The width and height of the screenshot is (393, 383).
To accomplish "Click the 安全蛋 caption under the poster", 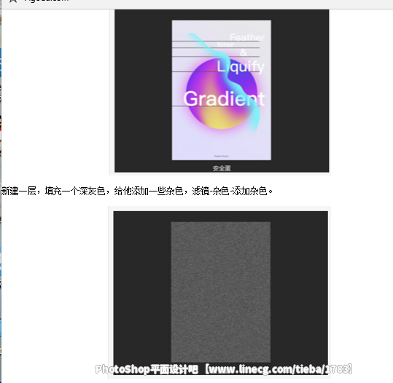I will pyautogui.click(x=222, y=168).
